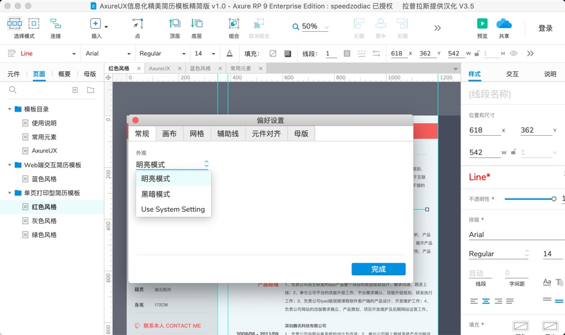Switch to the 蓝色风格 document tab

200,68
